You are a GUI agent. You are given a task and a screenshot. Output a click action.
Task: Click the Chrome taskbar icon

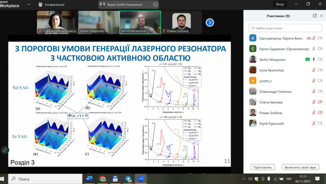click(102, 179)
